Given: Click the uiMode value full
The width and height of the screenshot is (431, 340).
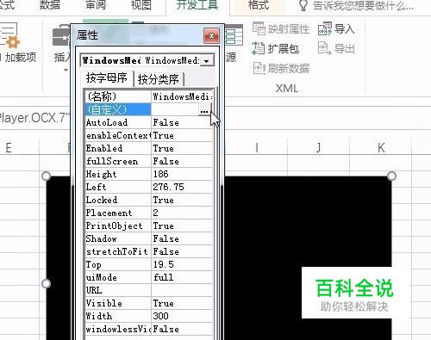Looking at the screenshot, I should pos(182,277).
